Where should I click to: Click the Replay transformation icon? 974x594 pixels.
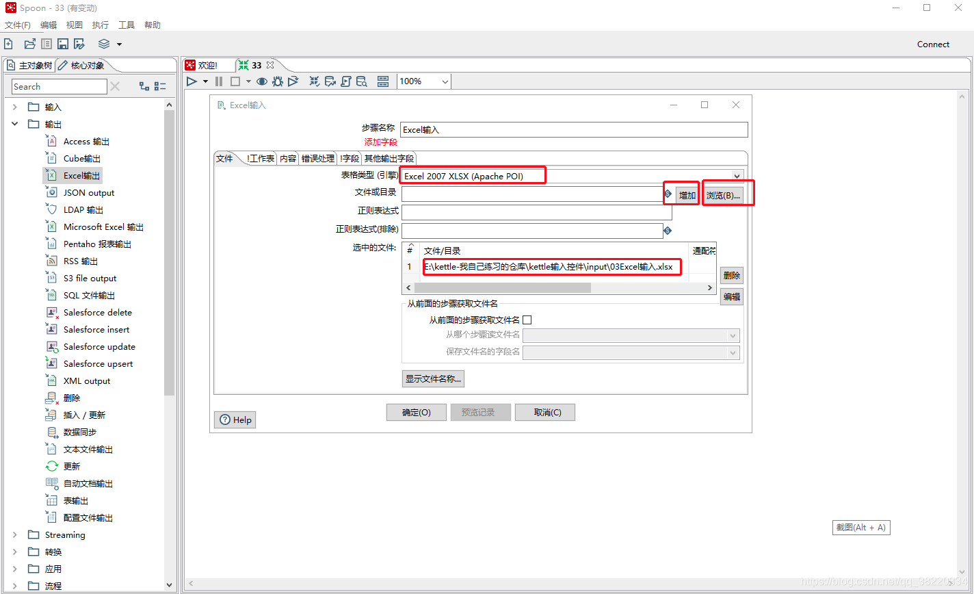(293, 81)
